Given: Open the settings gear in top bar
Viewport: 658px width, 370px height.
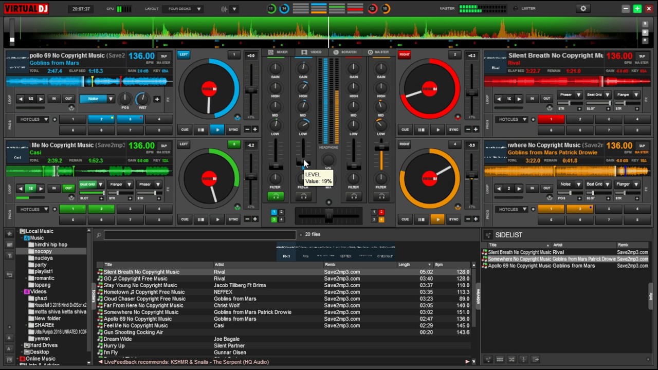Looking at the screenshot, I should pyautogui.click(x=583, y=9).
